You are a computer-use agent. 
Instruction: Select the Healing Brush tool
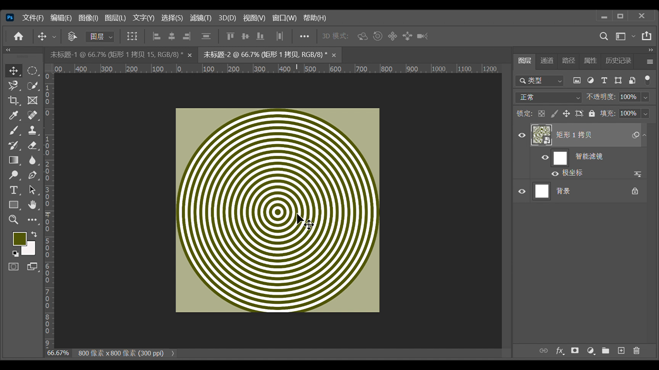(32, 115)
